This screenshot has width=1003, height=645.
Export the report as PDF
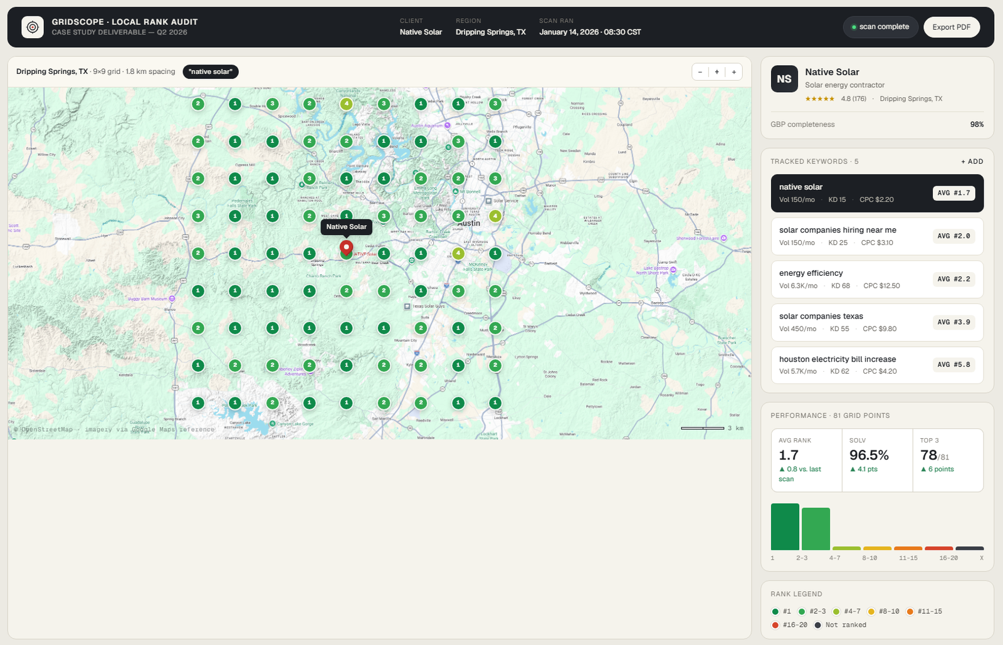(x=951, y=27)
